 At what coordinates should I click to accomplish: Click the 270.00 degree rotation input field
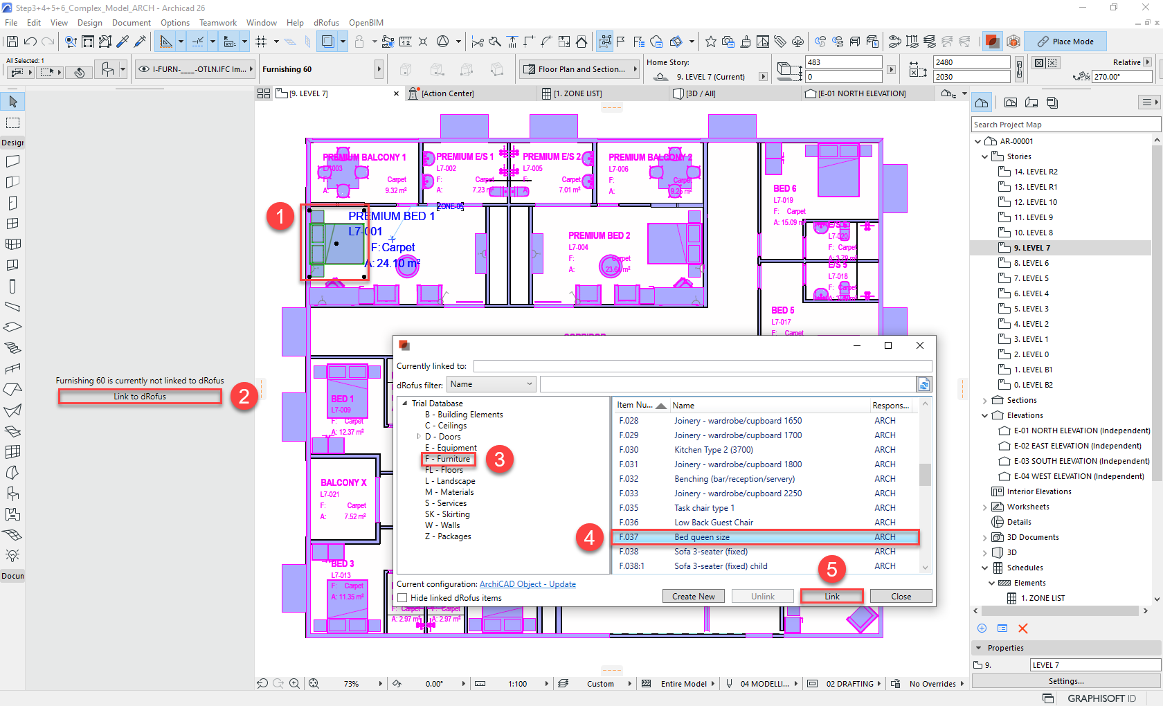click(x=1122, y=76)
